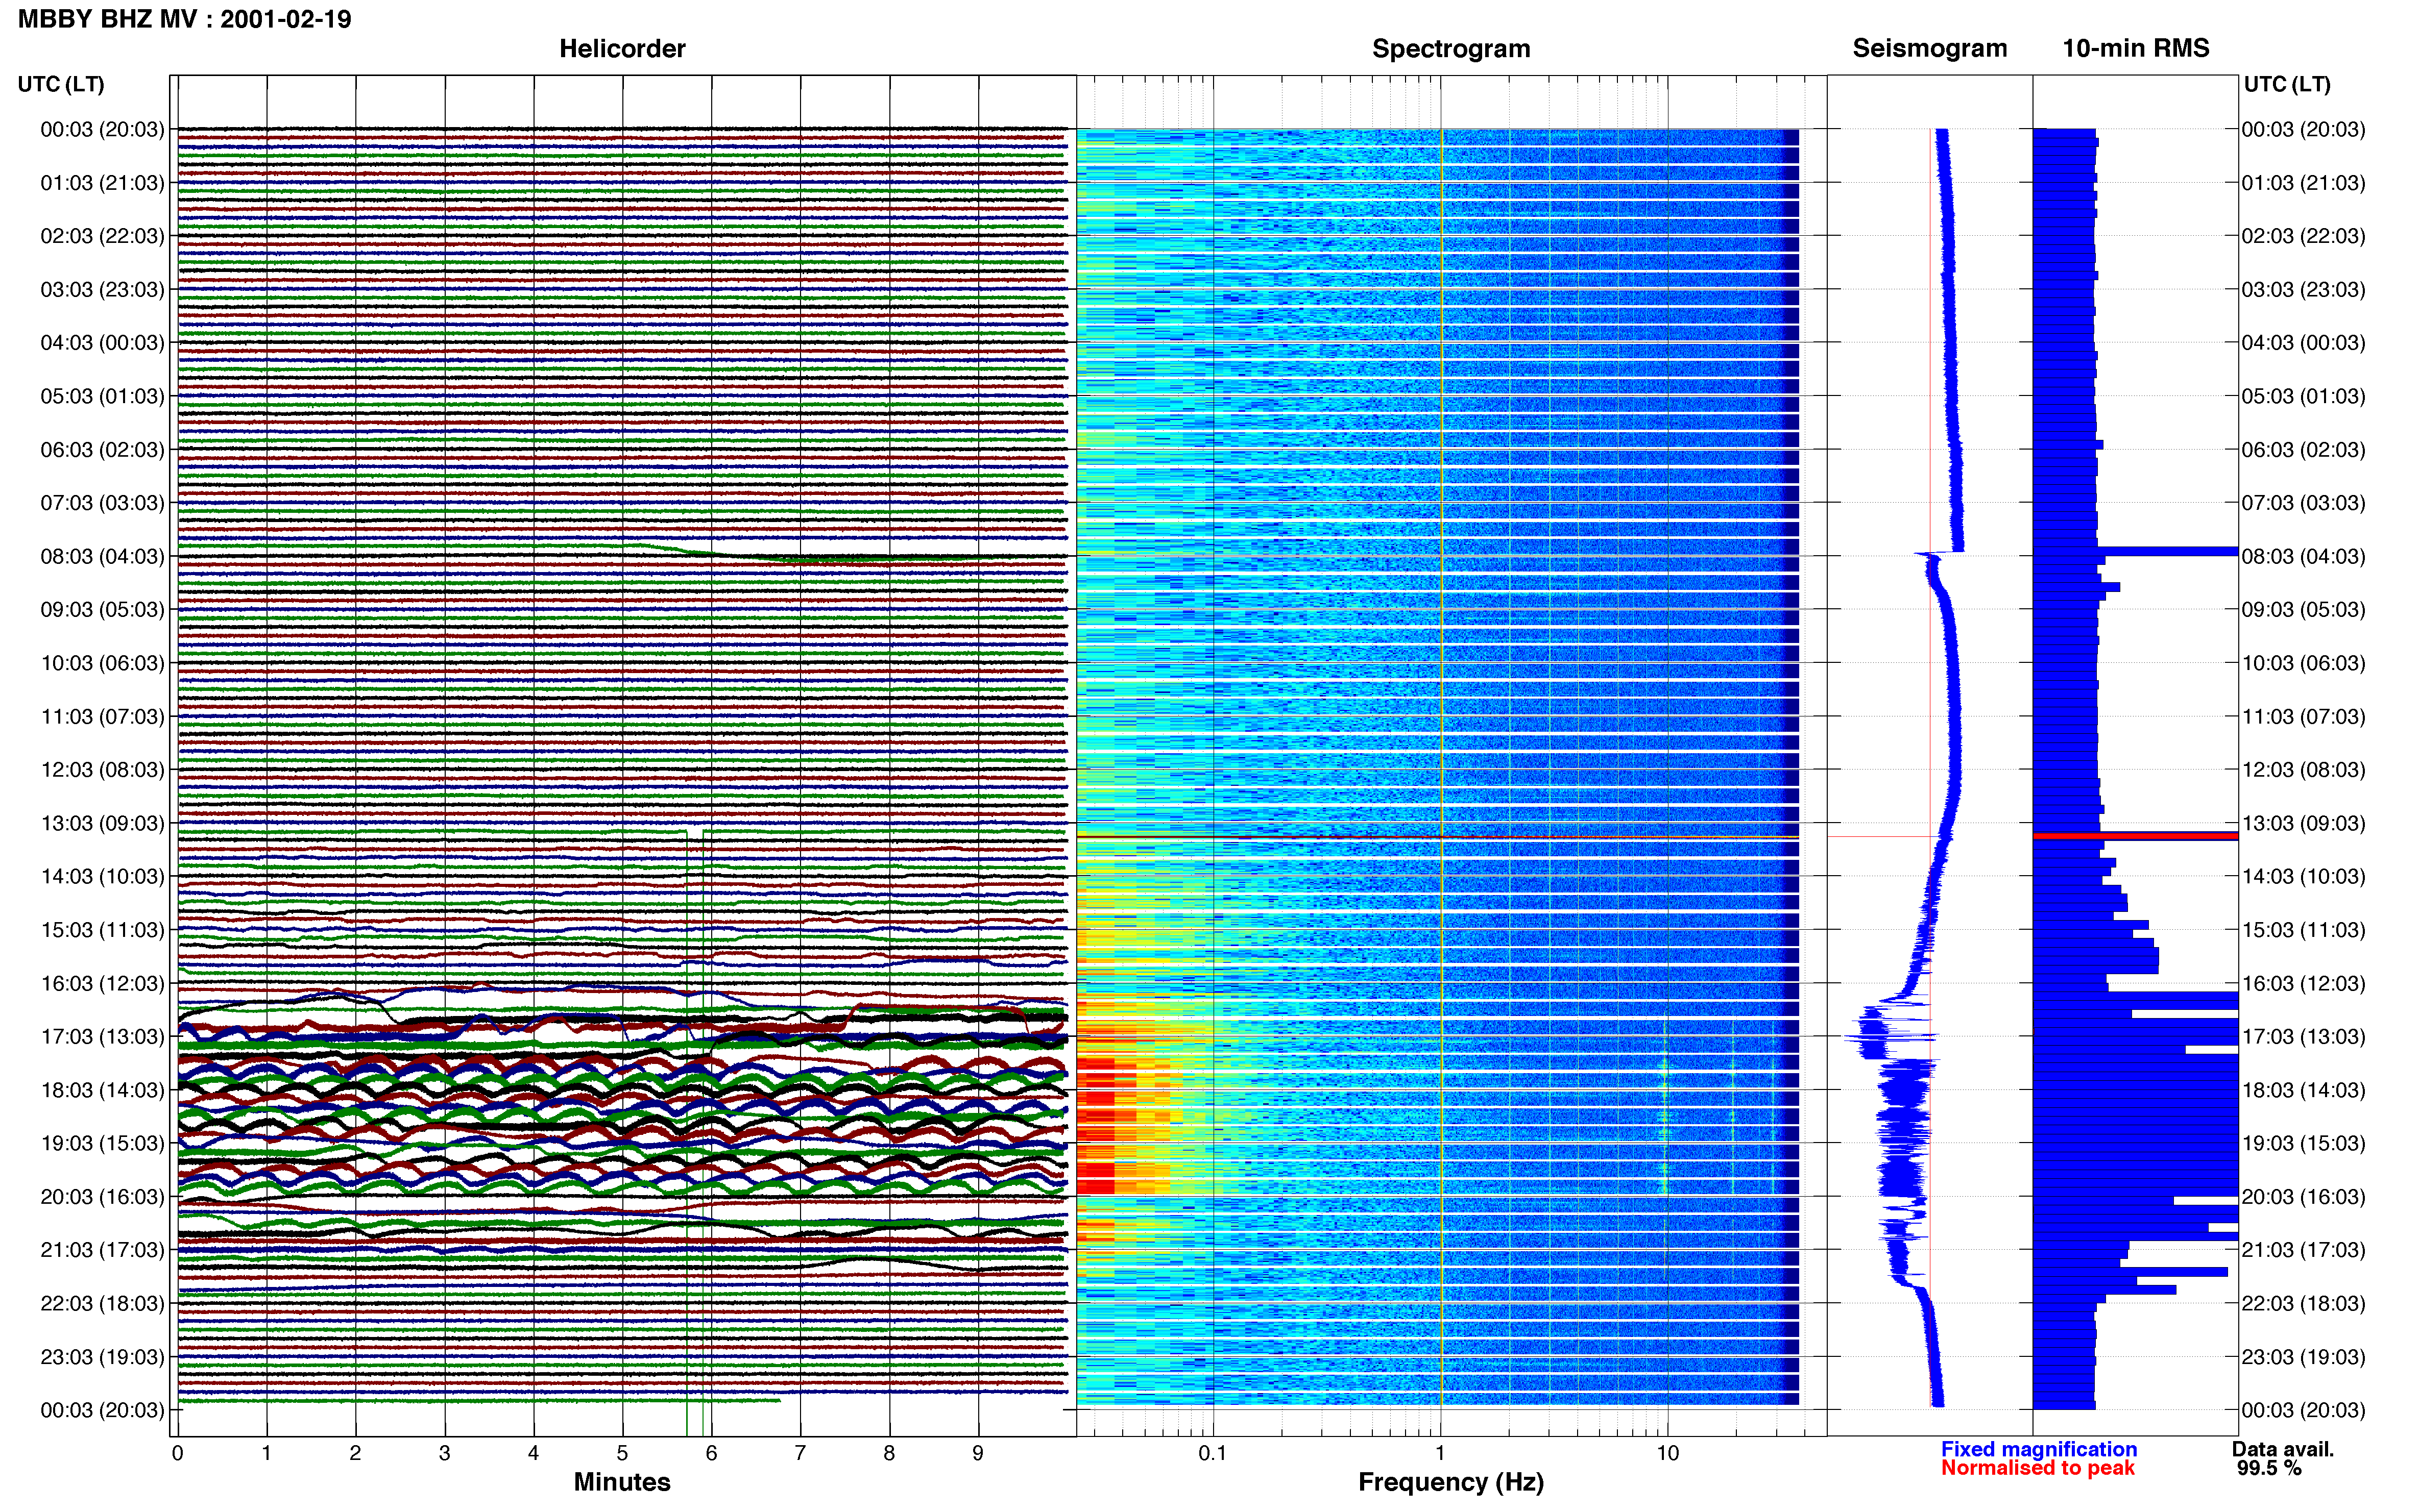
Task: Click the '9' tick on the Minutes axis
Action: (x=977, y=1453)
